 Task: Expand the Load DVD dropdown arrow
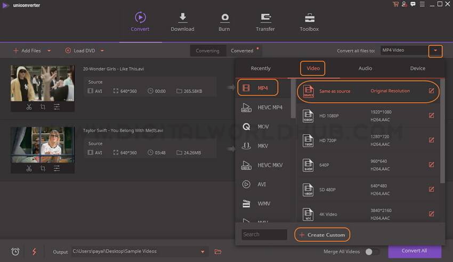pos(102,51)
